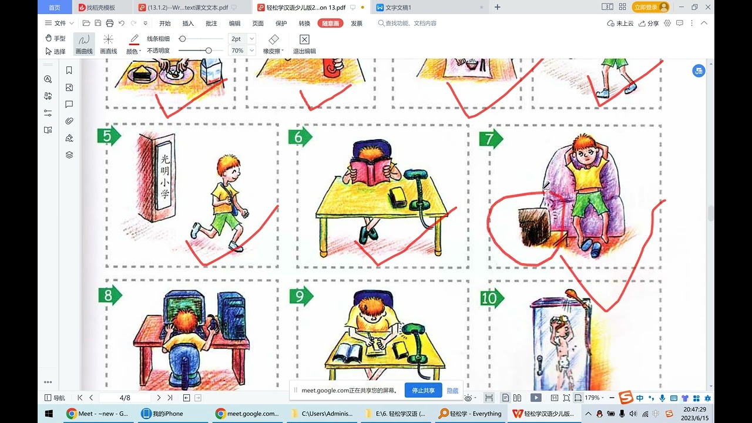Choose the Select tool (选择)
Viewport: 752px width, 423px height.
pyautogui.click(x=55, y=51)
